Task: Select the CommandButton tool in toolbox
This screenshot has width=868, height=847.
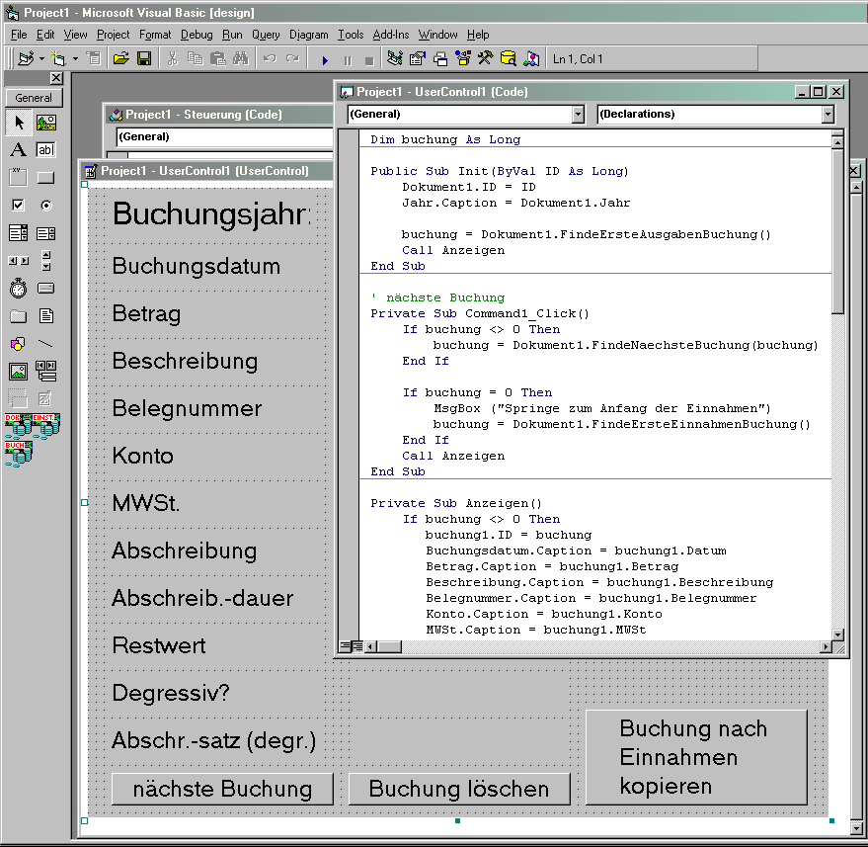Action: [x=46, y=177]
